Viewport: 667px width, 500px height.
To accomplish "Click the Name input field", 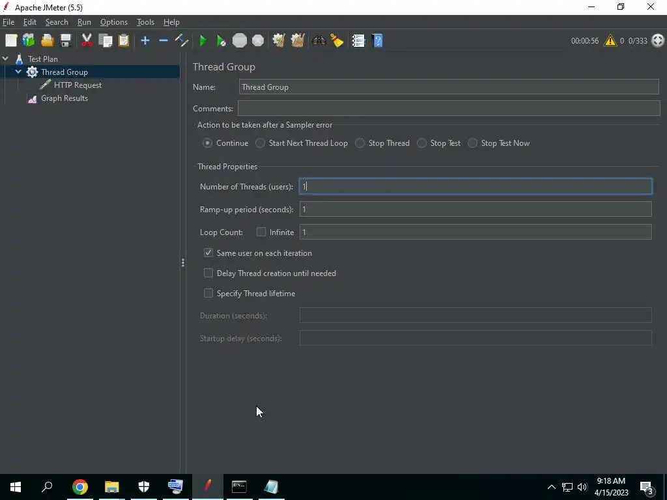I will click(x=449, y=87).
